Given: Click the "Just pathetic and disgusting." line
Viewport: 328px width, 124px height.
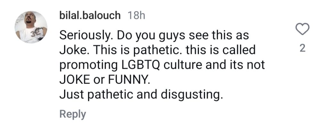Looking at the screenshot, I should pos(140,95).
